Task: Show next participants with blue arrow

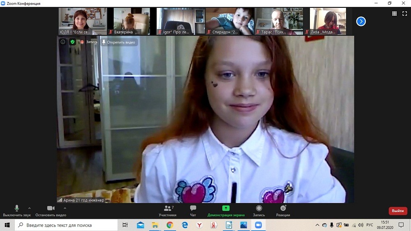Action: click(x=361, y=21)
